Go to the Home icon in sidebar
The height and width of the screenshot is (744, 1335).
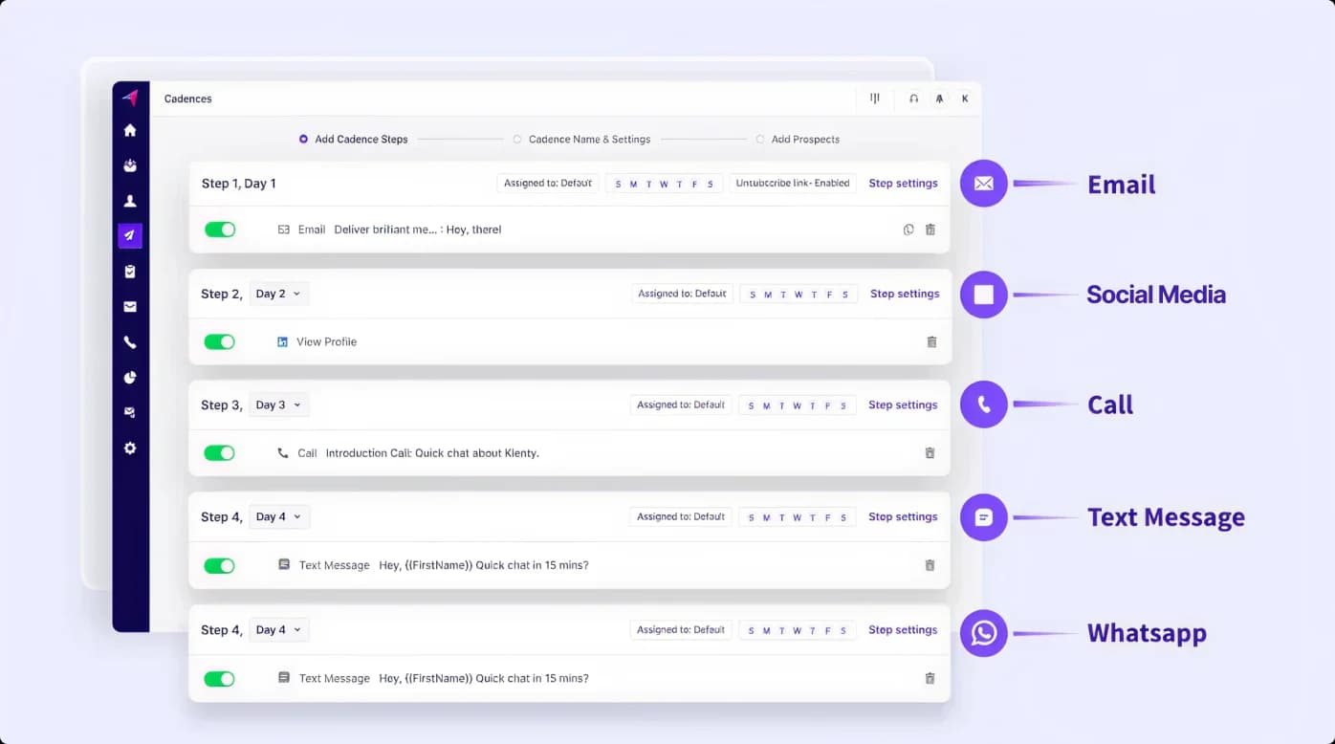click(x=130, y=130)
